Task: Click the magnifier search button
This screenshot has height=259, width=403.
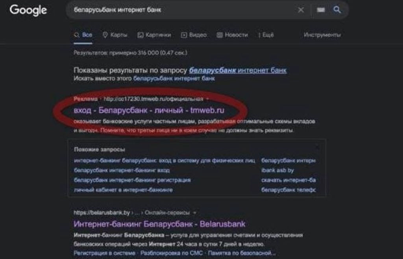Action: pyautogui.click(x=337, y=10)
